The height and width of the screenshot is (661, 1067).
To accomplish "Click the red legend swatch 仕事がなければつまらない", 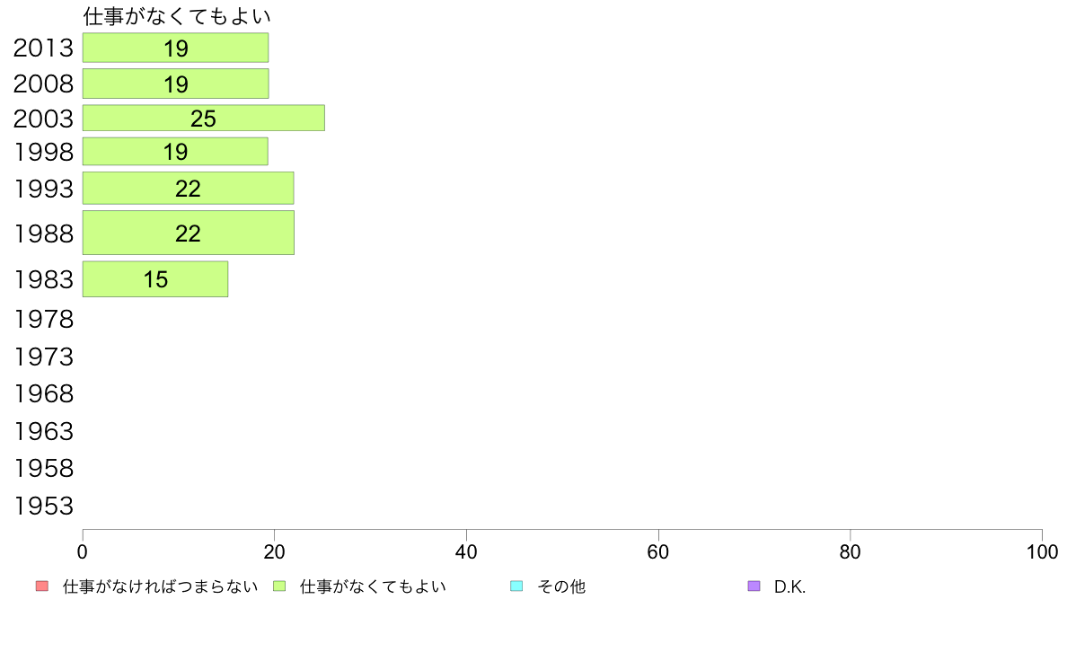I will [42, 586].
